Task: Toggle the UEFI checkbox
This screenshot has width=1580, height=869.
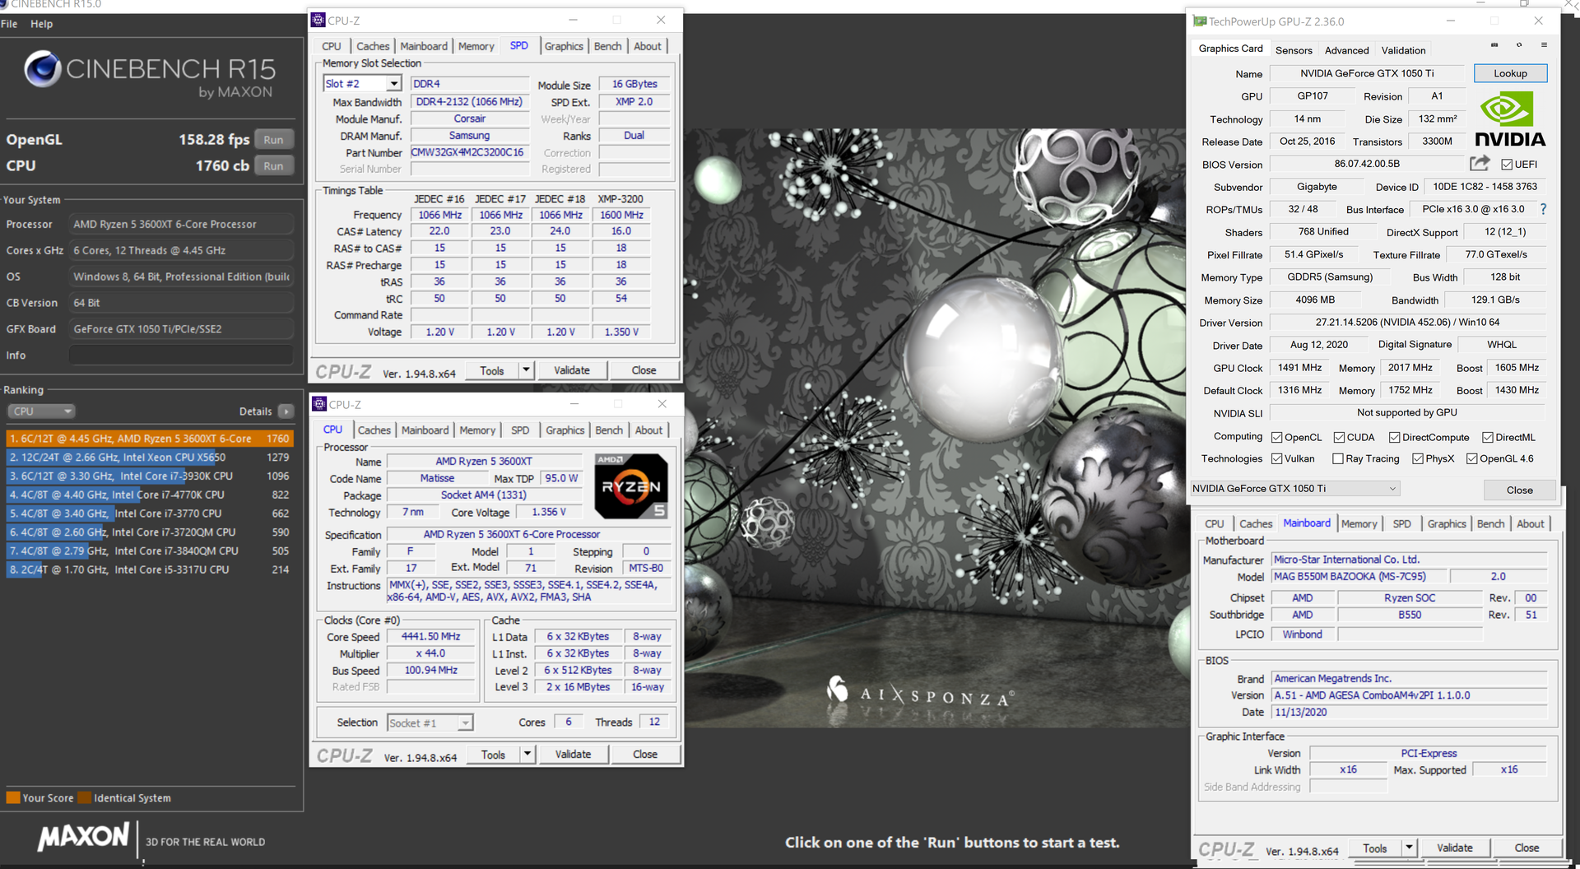Action: (1507, 165)
